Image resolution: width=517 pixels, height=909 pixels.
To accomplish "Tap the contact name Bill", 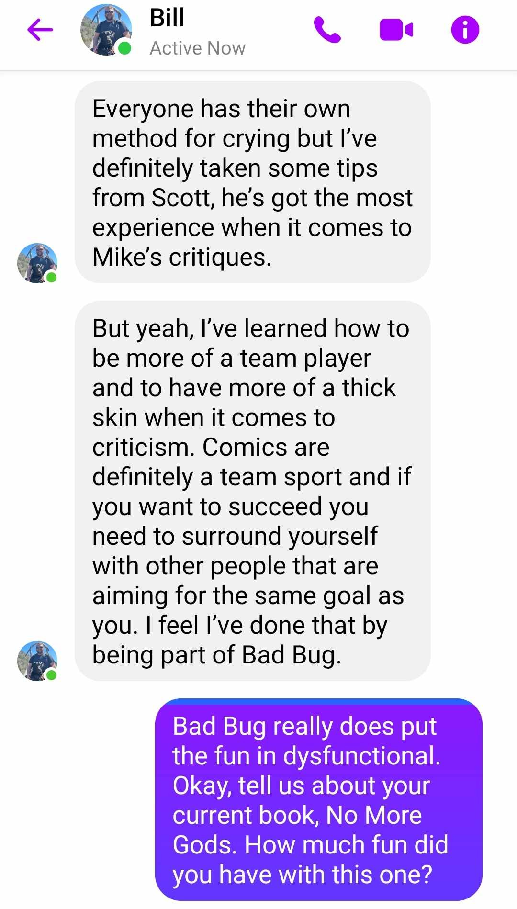I will point(167,18).
